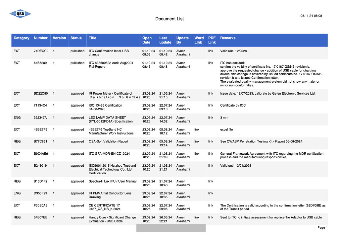Click the horizontal scrollbar at the bottom

point(170,228)
